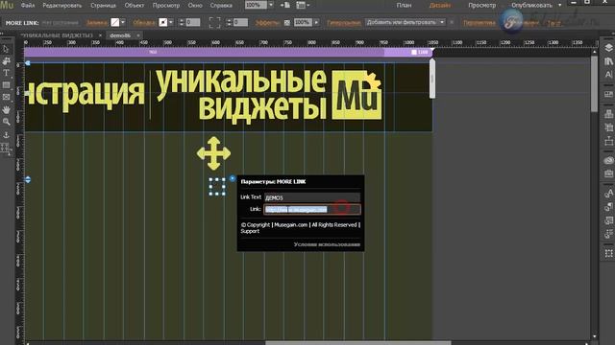Viewport: 615px width, 345px height.
Task: Select the Hand tool
Action: (x=6, y=110)
